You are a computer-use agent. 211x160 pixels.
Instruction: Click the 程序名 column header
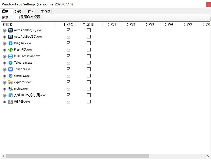pos(28,24)
